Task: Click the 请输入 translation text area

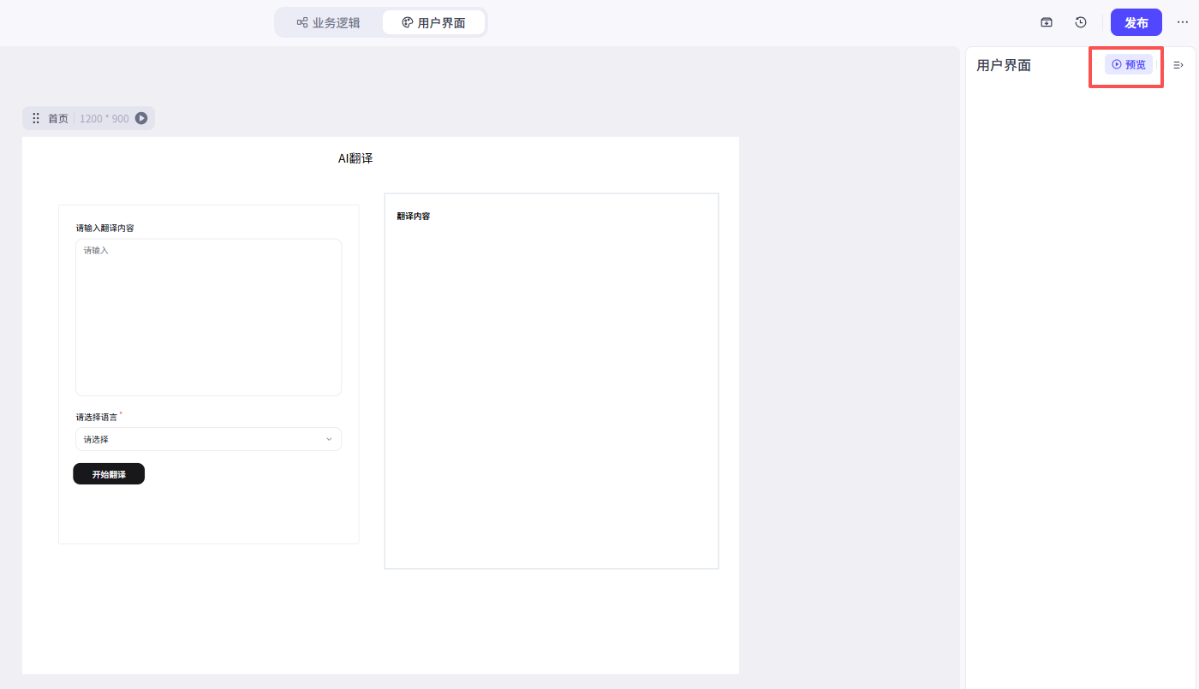Action: 208,317
